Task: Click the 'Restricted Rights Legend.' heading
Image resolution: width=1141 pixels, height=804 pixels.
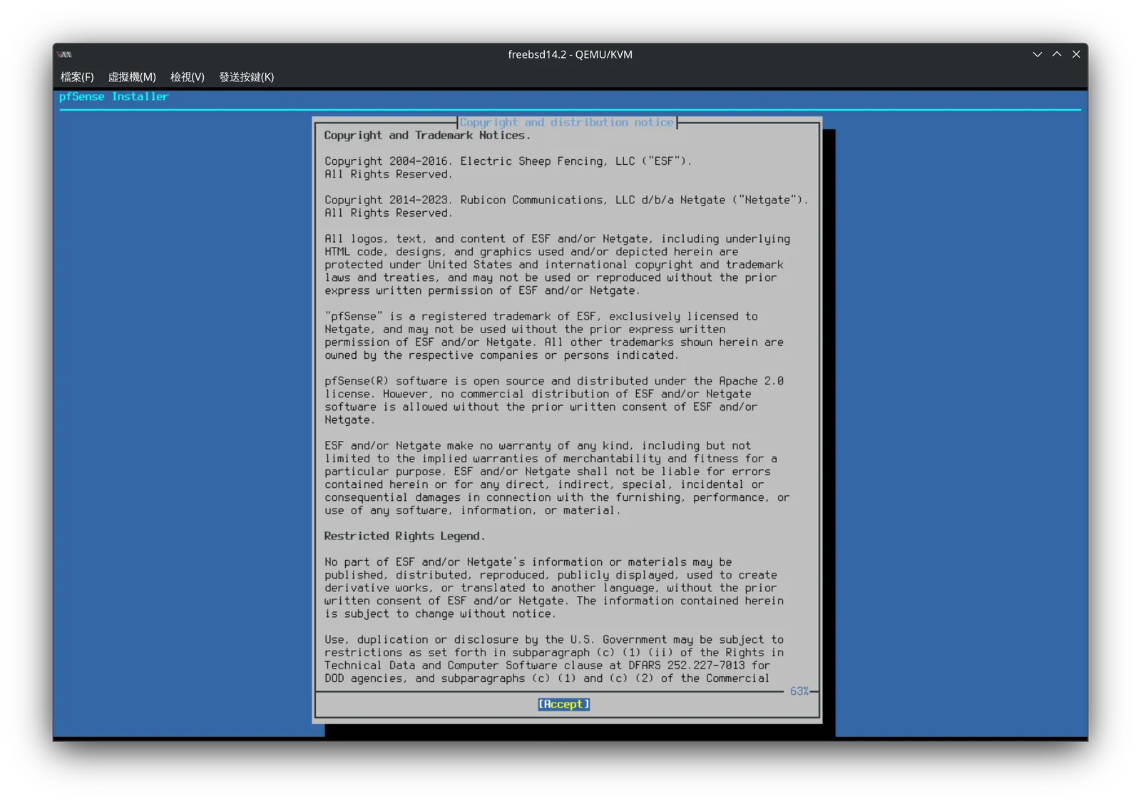Action: (404, 536)
